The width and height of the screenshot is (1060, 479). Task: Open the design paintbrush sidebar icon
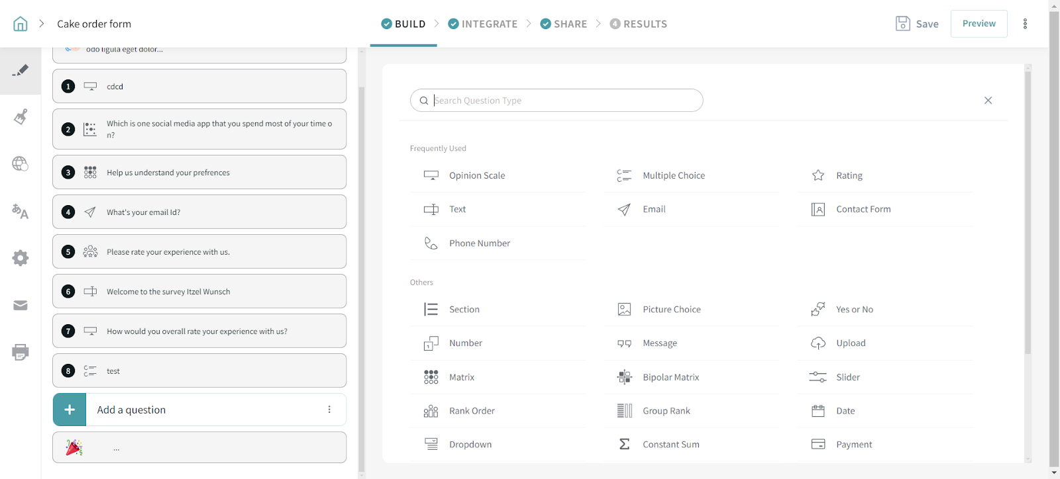pyautogui.click(x=21, y=117)
